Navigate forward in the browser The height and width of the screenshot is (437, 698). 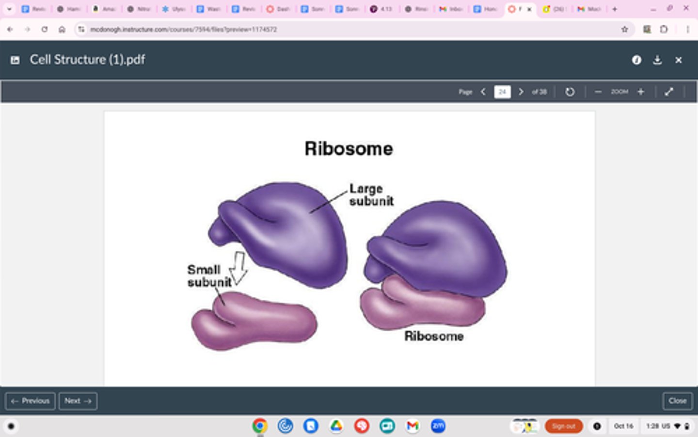[27, 30]
